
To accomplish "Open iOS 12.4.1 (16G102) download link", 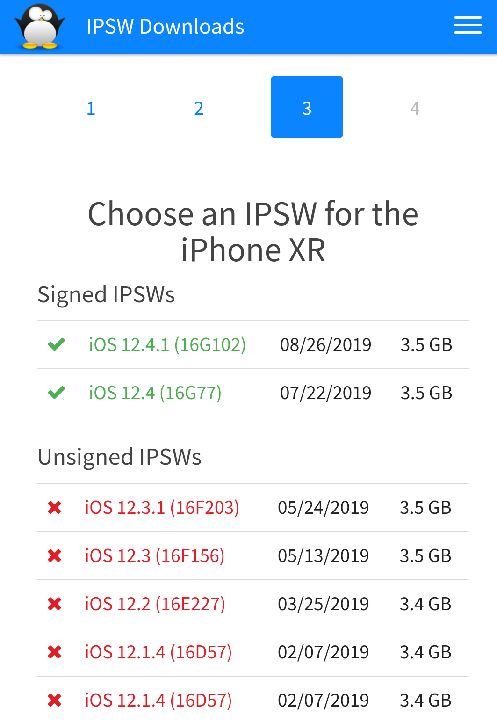I will (167, 345).
